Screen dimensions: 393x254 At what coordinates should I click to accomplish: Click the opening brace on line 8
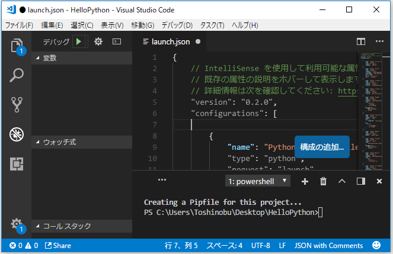tap(211, 136)
